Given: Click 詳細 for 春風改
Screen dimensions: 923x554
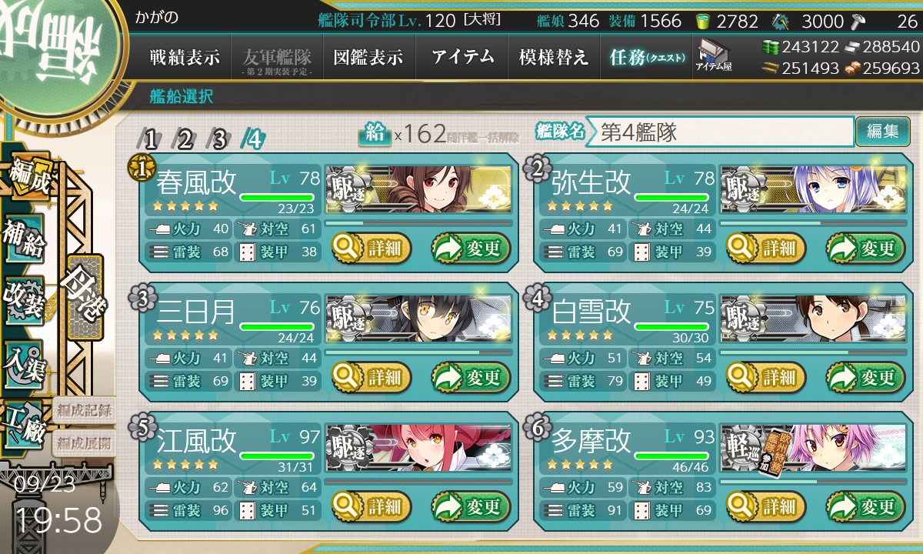Looking at the screenshot, I should point(372,249).
